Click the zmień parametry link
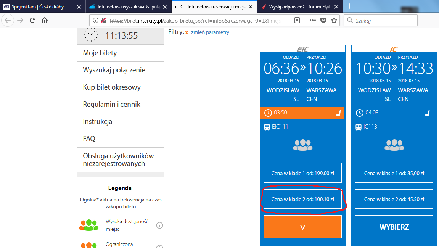Image resolution: width=439 pixels, height=248 pixels. [210, 32]
